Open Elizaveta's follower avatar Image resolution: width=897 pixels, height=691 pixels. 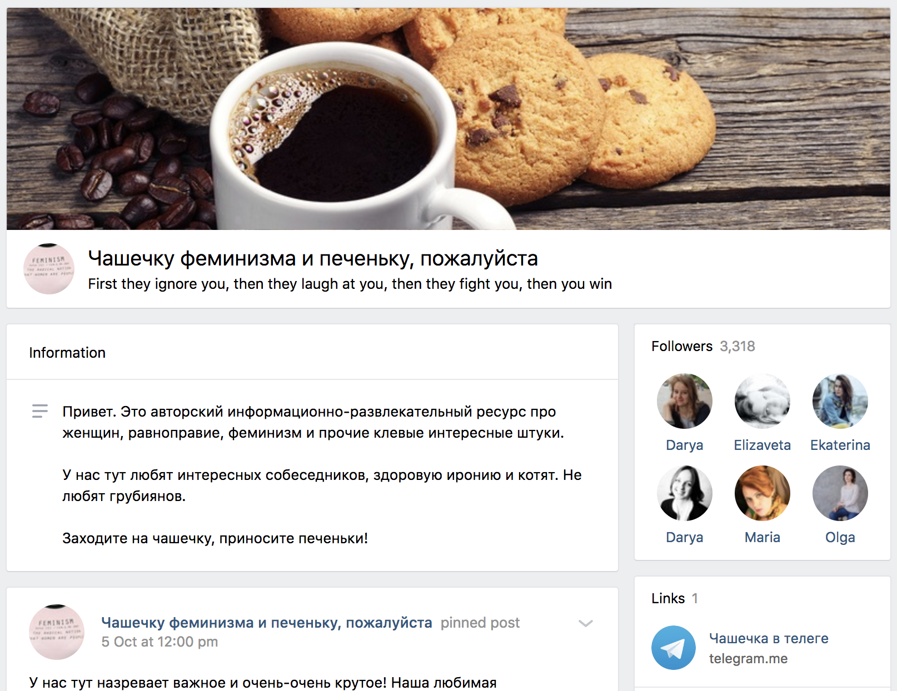click(762, 401)
